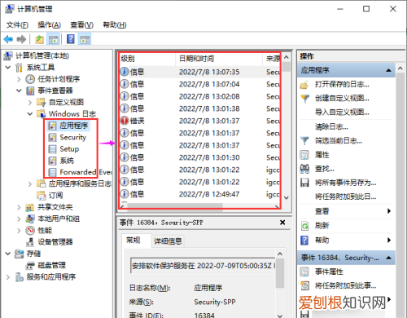Click event list scroll down arrow
The image size is (407, 318).
pos(287,198)
